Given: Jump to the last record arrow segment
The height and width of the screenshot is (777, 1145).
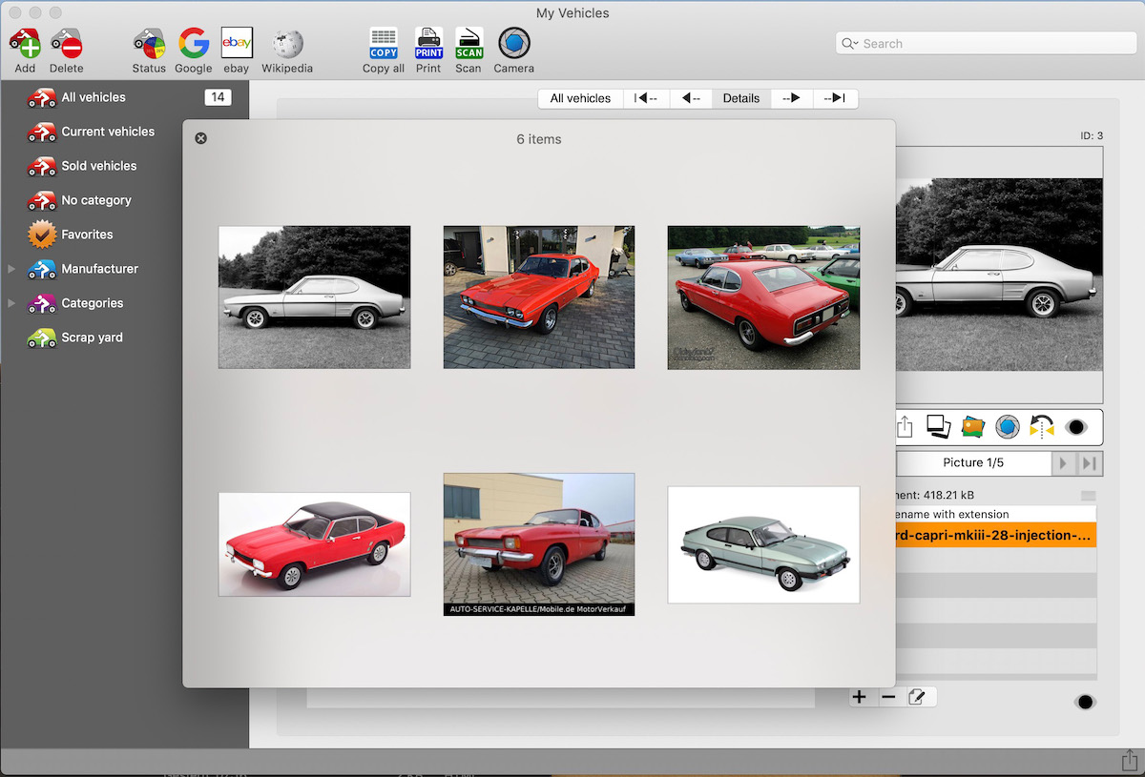Looking at the screenshot, I should coord(835,98).
